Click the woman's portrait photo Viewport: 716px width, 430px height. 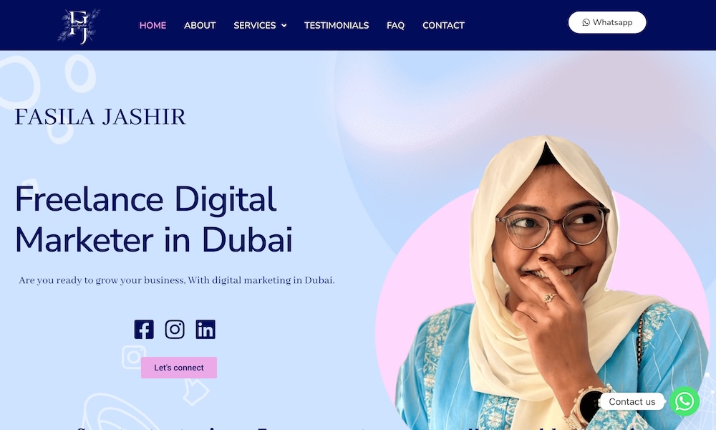click(x=543, y=283)
